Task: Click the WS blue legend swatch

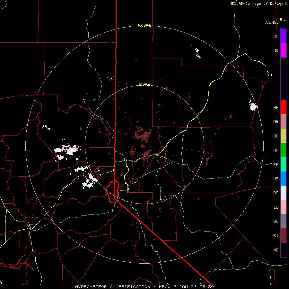Action: pos(284,179)
